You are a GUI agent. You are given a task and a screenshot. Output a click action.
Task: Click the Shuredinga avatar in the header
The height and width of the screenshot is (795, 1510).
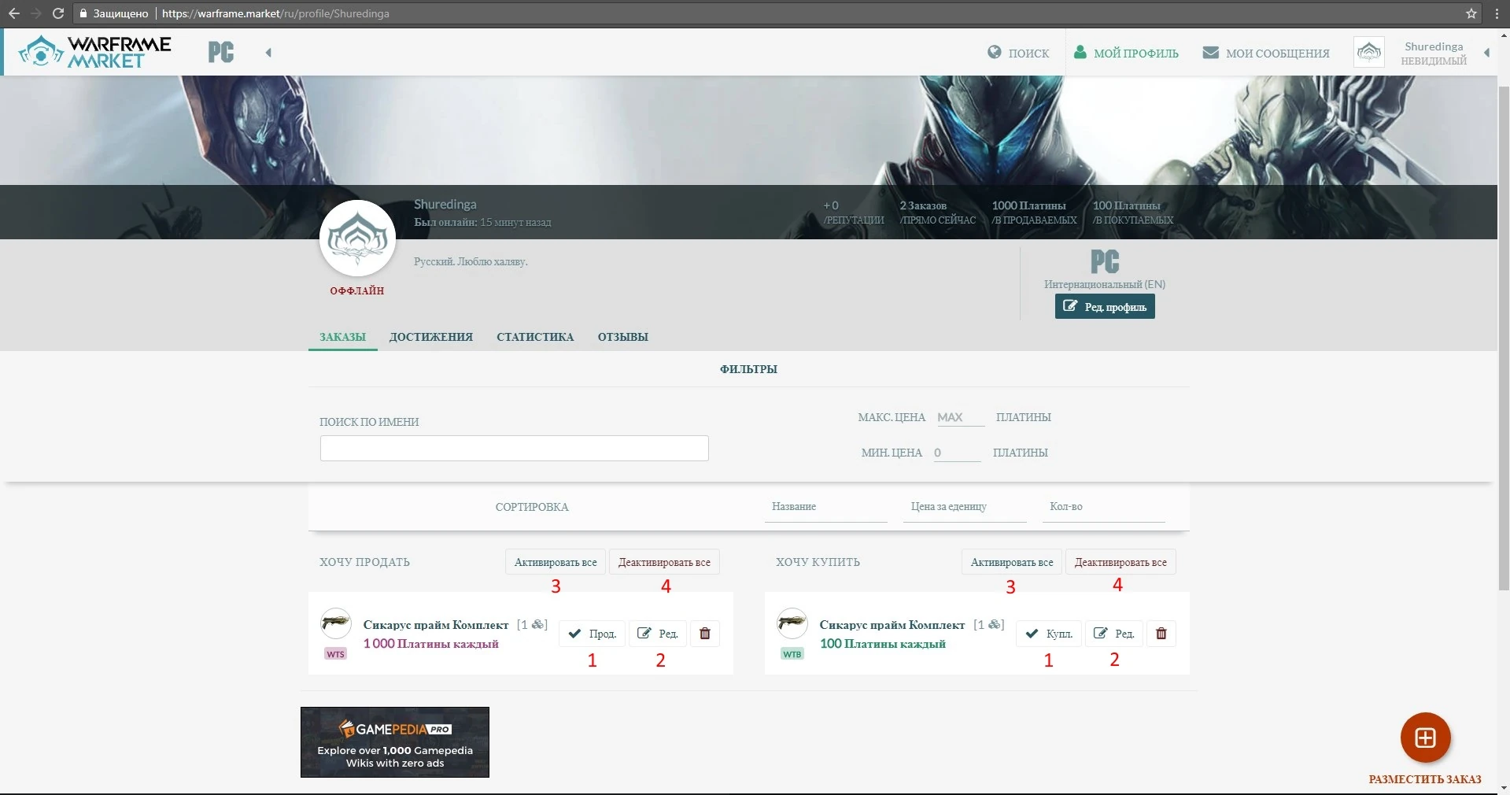(1369, 52)
